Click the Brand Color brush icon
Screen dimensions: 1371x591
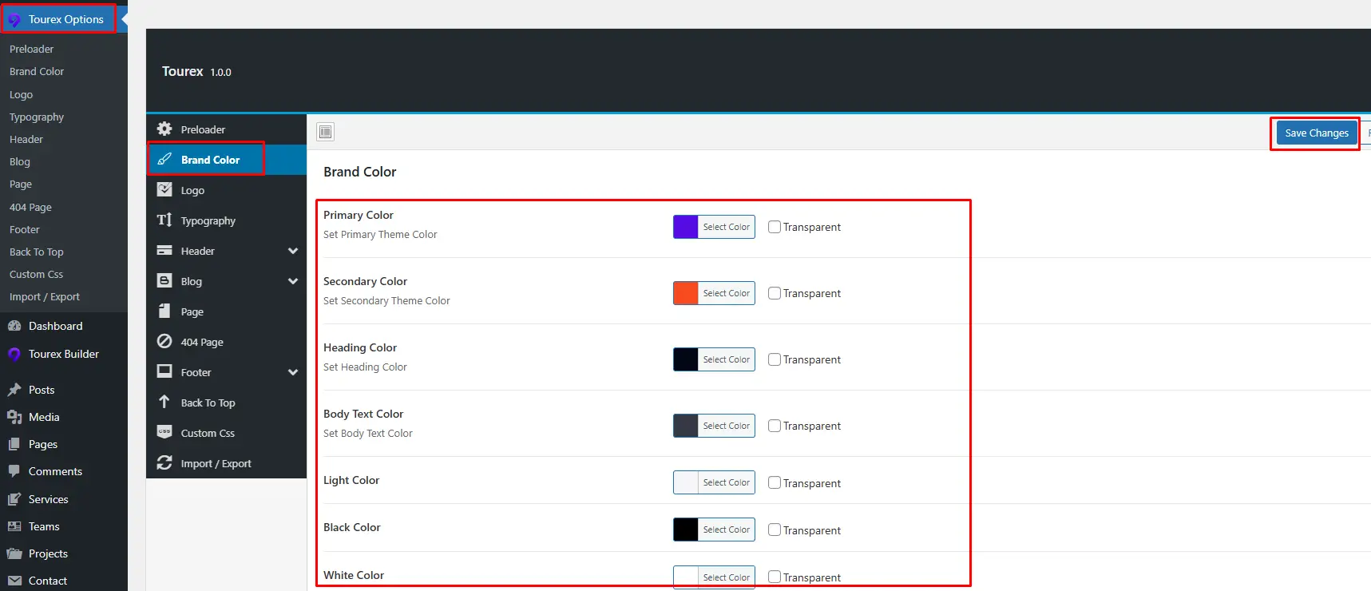pyautogui.click(x=164, y=159)
